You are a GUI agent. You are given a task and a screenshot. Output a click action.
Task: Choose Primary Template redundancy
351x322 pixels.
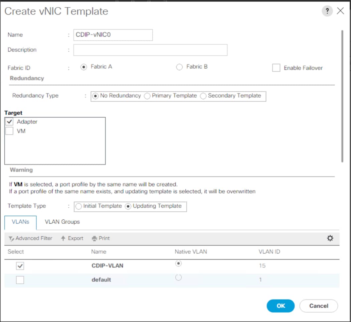click(x=147, y=96)
